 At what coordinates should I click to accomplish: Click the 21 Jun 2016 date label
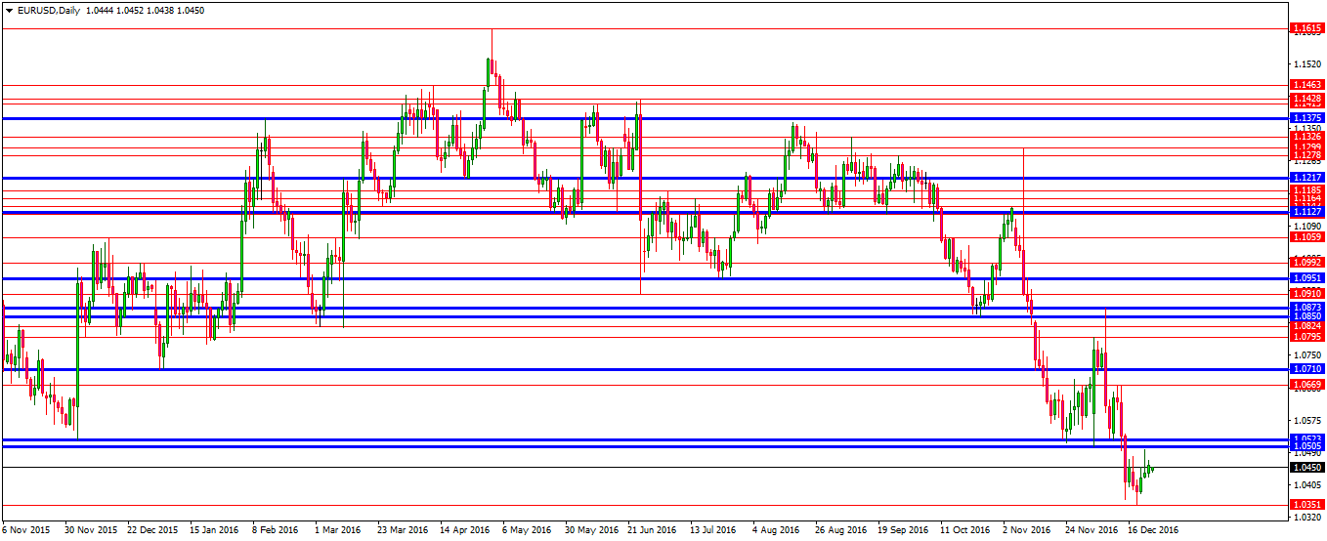653,530
